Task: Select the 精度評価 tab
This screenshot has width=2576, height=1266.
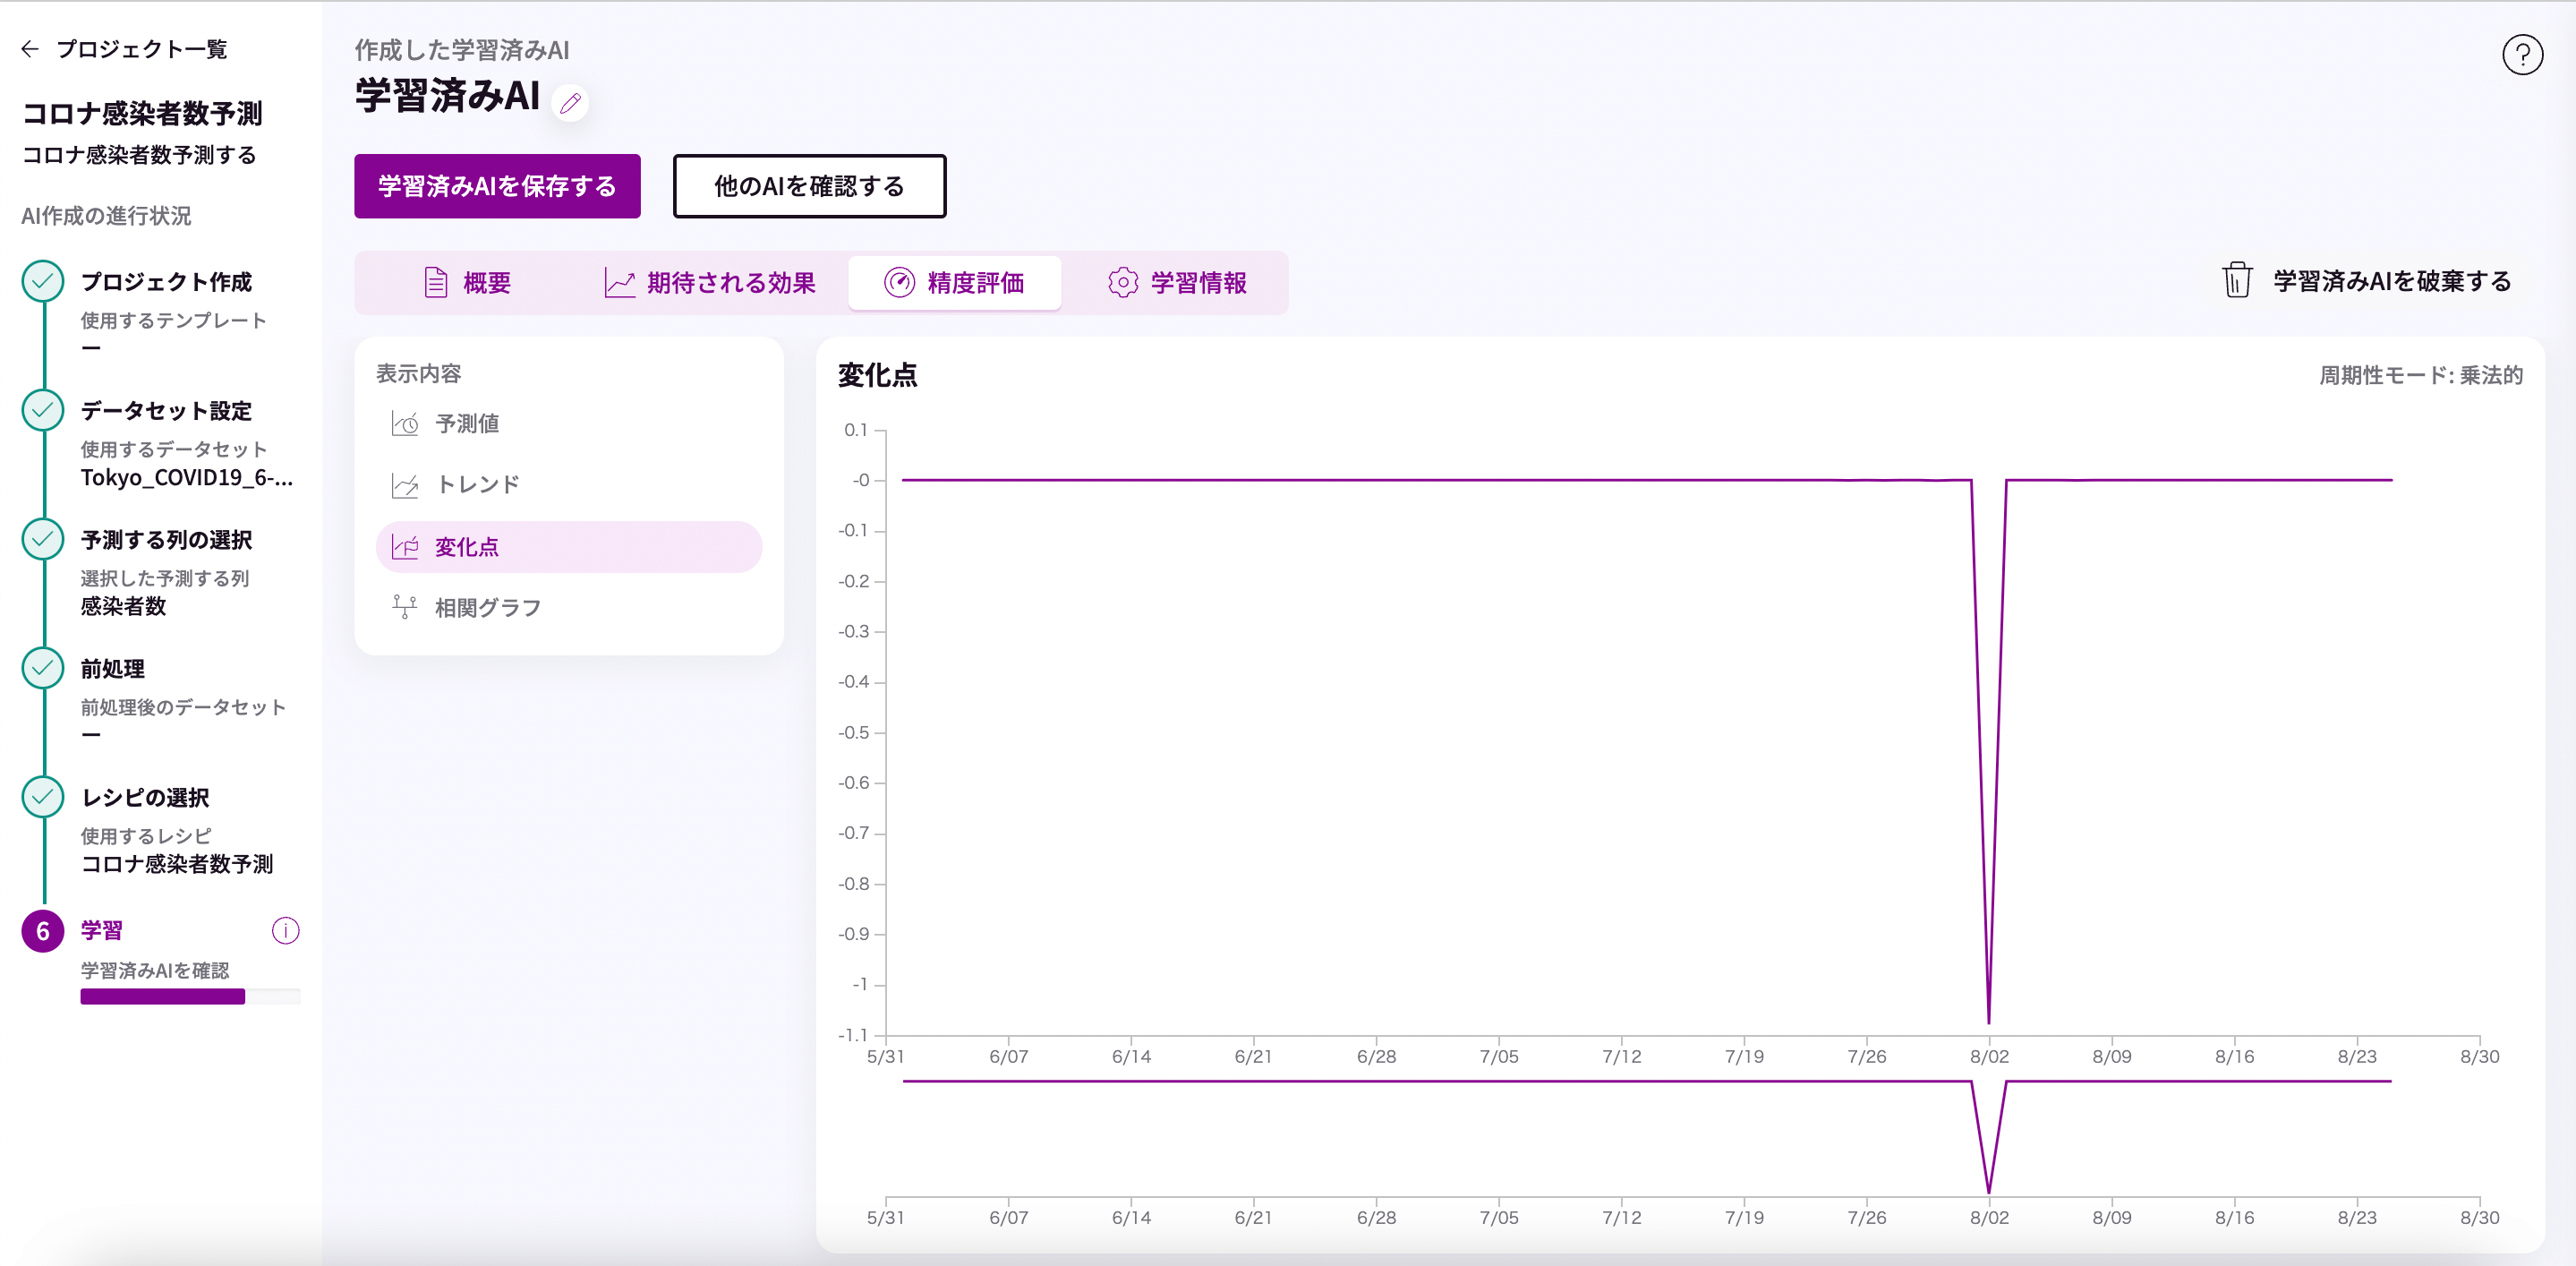Action: pos(955,283)
